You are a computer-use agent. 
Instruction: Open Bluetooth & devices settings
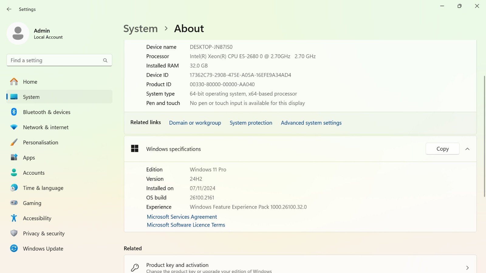[x=59, y=112]
